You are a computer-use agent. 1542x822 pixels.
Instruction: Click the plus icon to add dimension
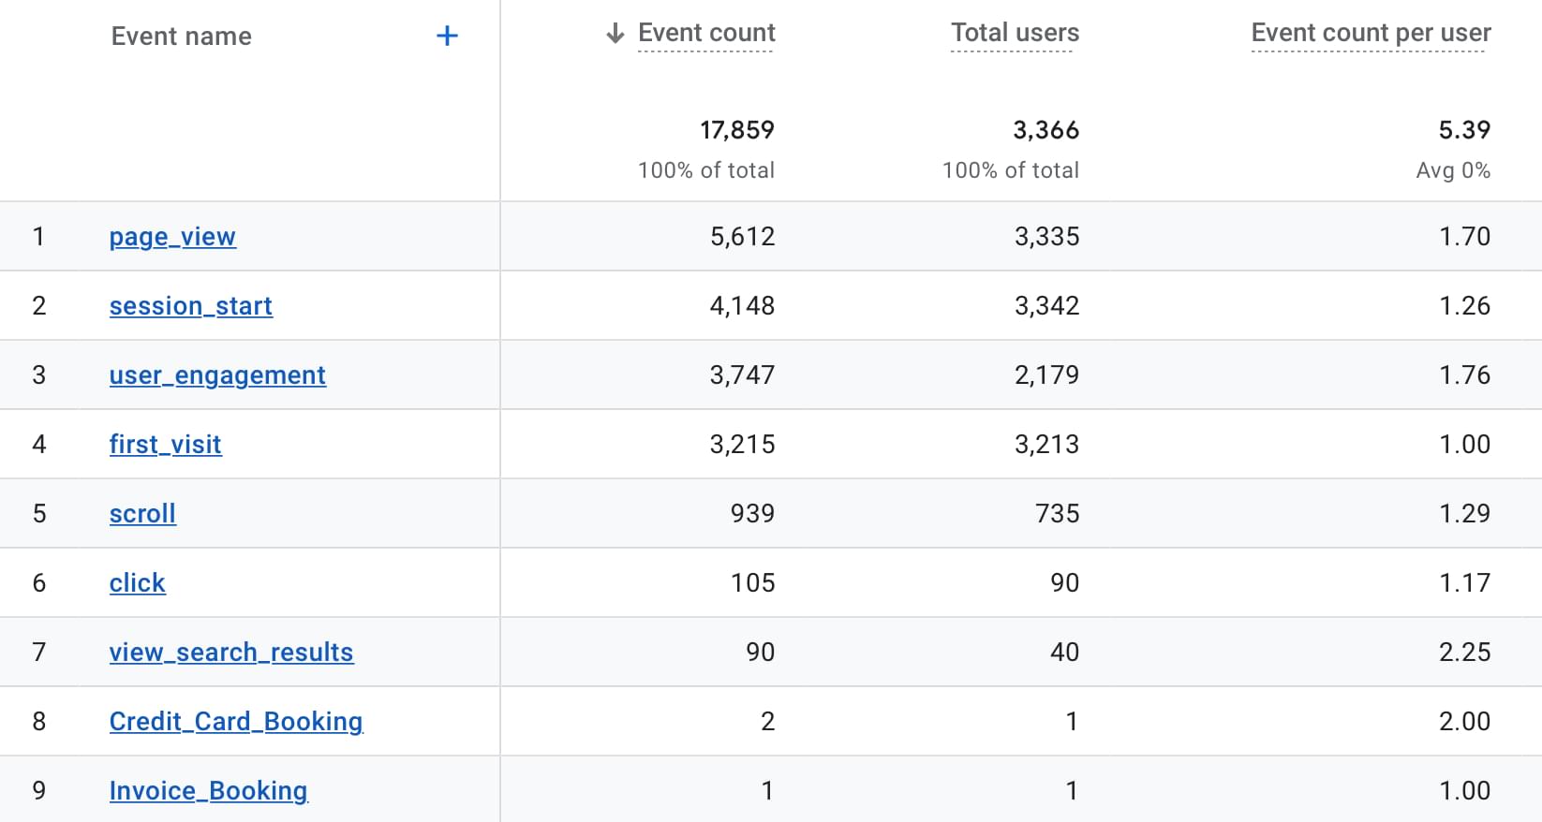447,37
